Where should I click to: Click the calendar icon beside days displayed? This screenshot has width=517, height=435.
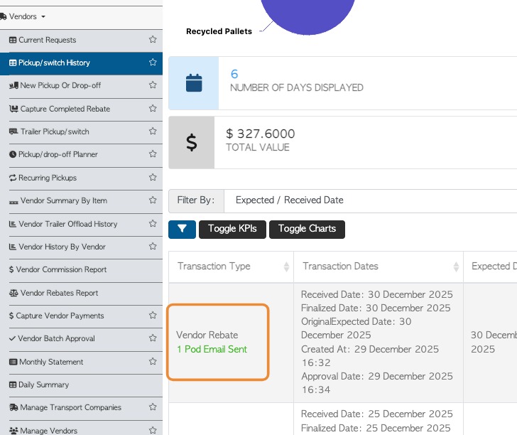[x=194, y=83]
